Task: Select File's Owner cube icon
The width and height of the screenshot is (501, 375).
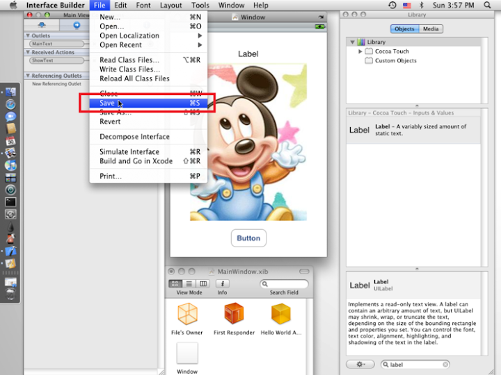Action: 187,314
